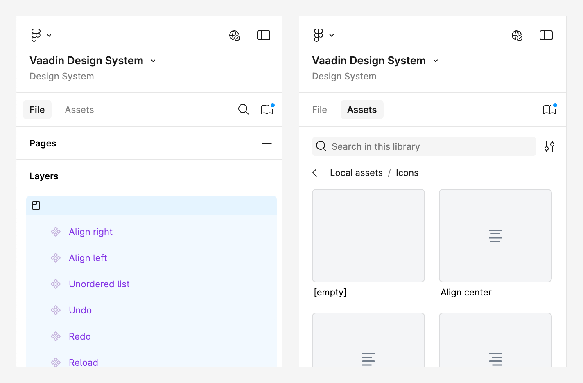Select the unnamed frame layer row
Screen dimensions: 583x383
[x=151, y=205]
